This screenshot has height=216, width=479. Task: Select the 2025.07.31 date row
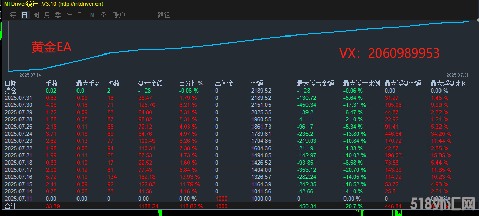click(x=18, y=98)
